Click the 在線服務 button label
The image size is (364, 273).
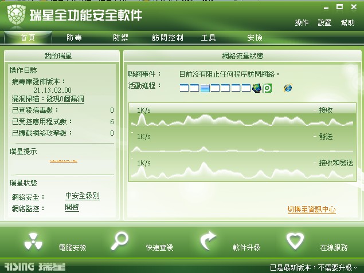coord(334,247)
